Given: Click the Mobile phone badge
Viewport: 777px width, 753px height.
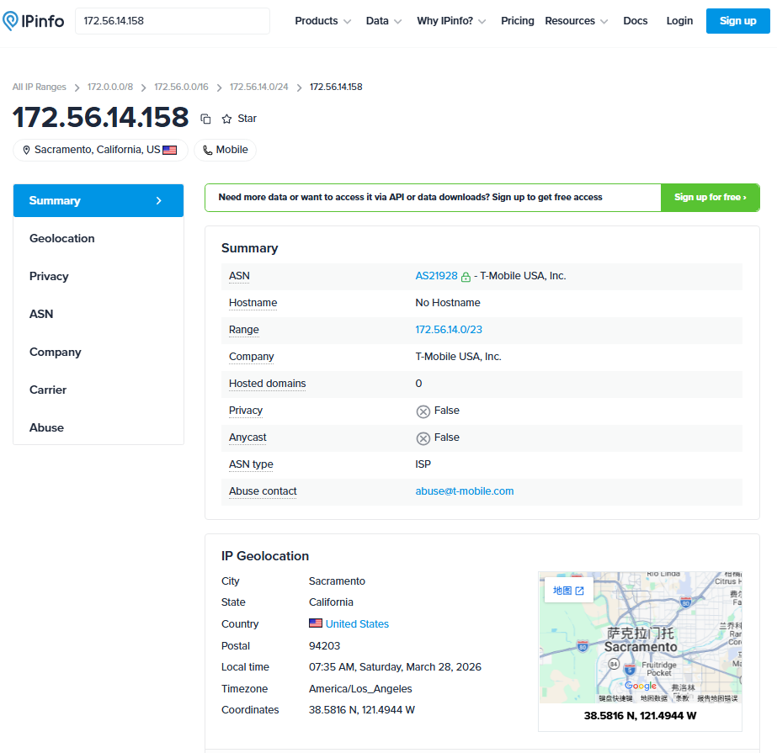Looking at the screenshot, I should pos(225,150).
